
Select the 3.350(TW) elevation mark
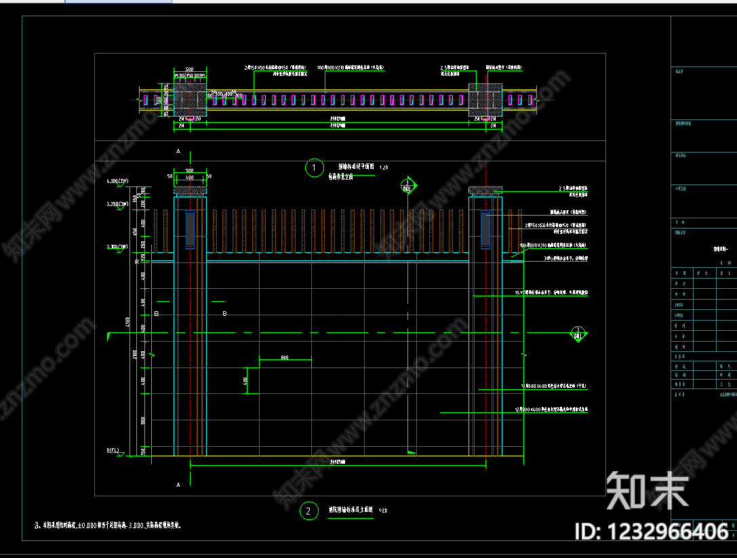click(117, 204)
